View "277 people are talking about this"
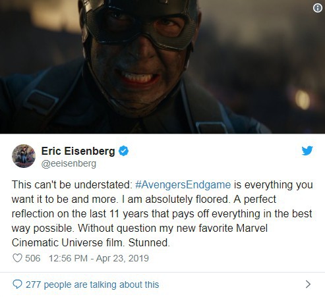 tap(92, 284)
